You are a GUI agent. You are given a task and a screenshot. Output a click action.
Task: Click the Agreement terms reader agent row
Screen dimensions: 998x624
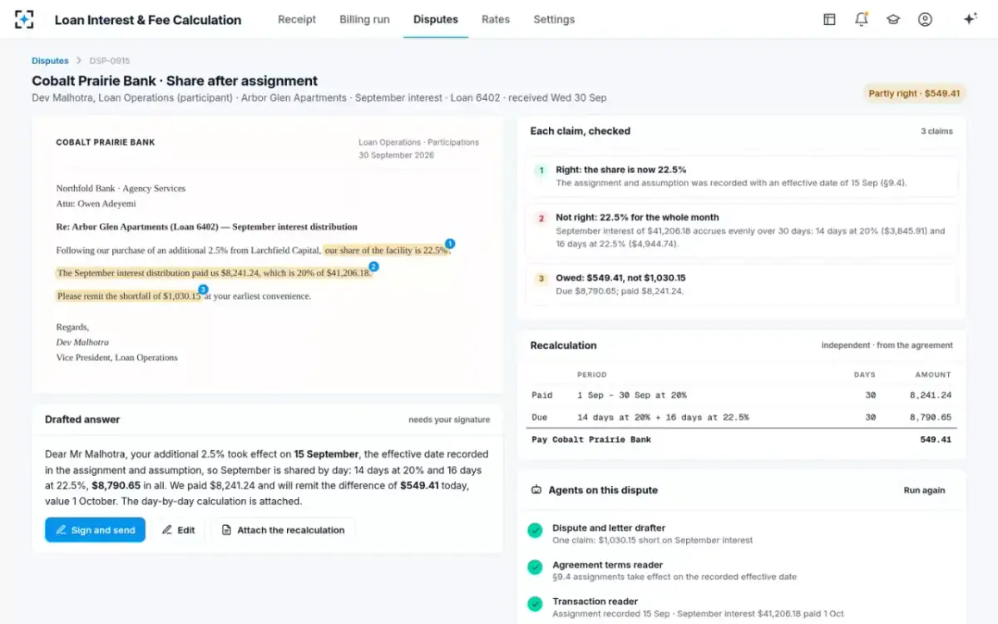(741, 570)
